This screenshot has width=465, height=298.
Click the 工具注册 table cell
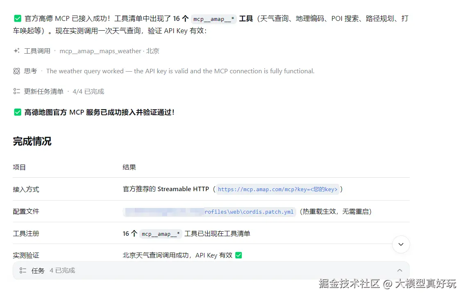pyautogui.click(x=26, y=234)
